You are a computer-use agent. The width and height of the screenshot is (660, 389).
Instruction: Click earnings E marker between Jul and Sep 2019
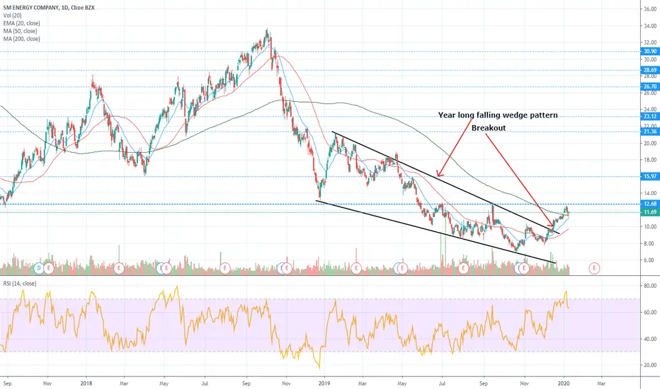(463, 267)
